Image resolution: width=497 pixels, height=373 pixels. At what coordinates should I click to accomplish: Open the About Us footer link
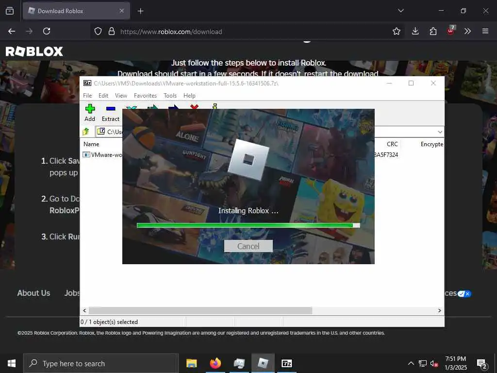pyautogui.click(x=33, y=293)
